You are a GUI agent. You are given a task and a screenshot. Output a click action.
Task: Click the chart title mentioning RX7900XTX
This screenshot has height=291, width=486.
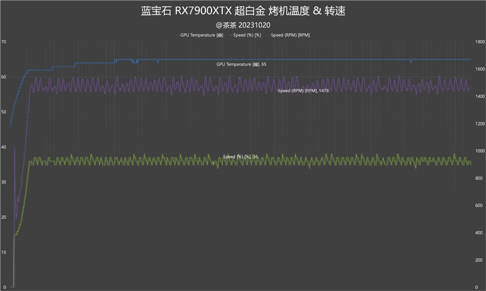[x=242, y=11]
